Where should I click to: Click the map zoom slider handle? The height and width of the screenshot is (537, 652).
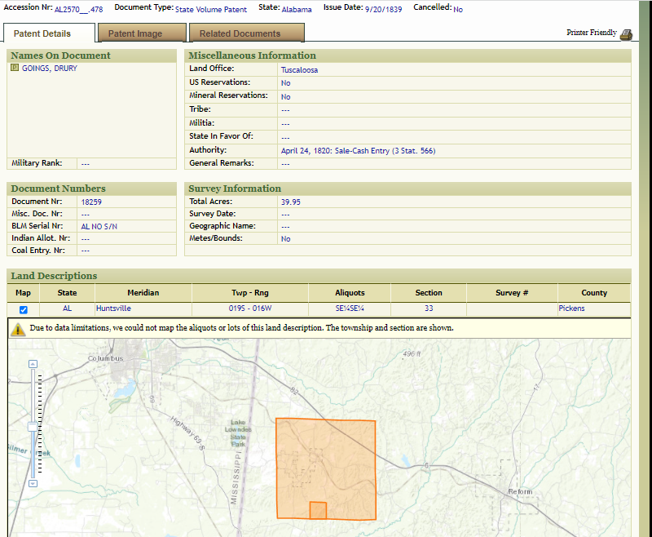(33, 427)
